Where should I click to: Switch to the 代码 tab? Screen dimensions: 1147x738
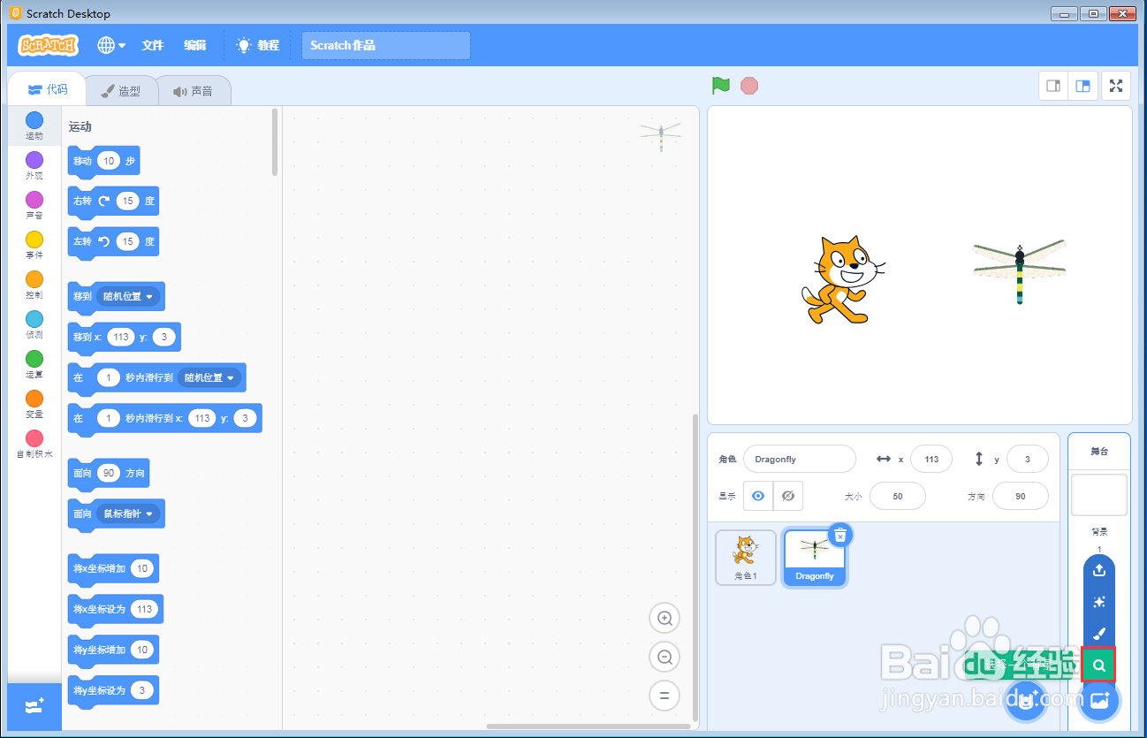tap(47, 89)
